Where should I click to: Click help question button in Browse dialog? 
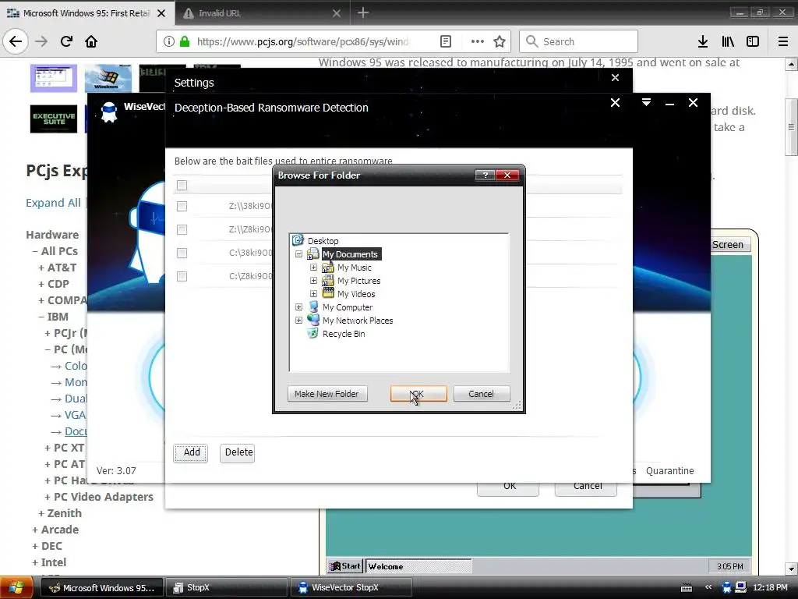[x=485, y=175]
